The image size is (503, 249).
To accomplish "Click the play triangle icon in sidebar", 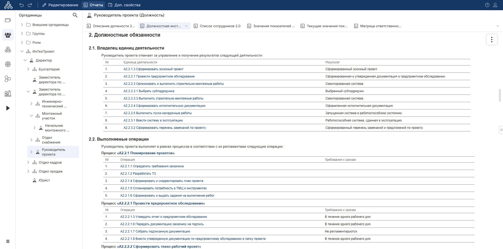I will pos(8,108).
